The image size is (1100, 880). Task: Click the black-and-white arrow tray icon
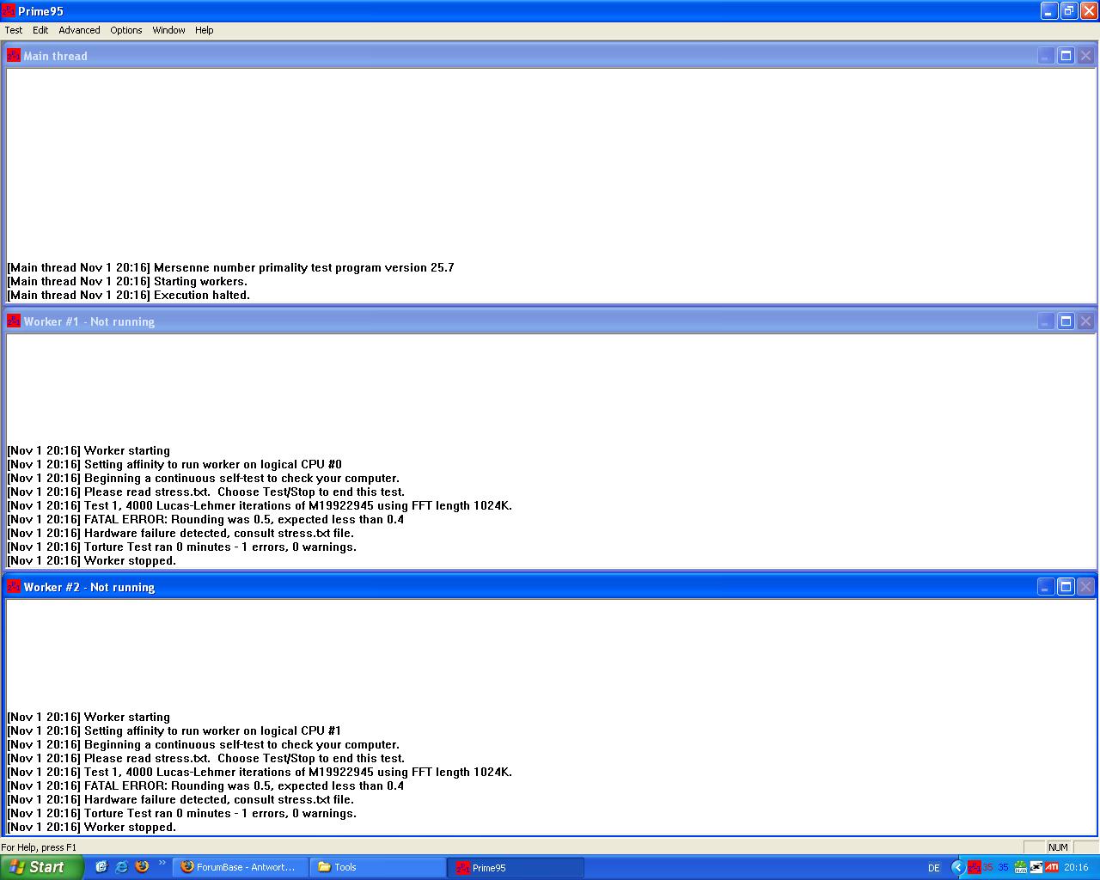1036,868
